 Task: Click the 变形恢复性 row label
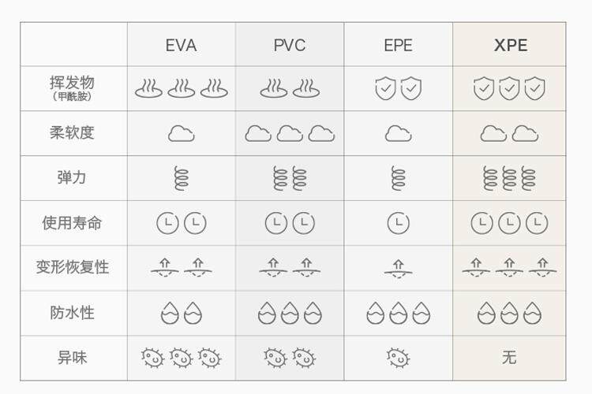point(72,268)
